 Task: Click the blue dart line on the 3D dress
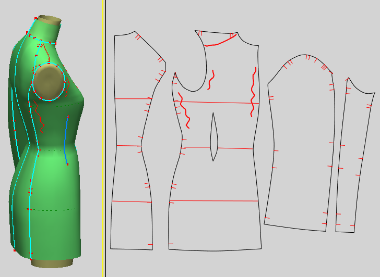65,141
